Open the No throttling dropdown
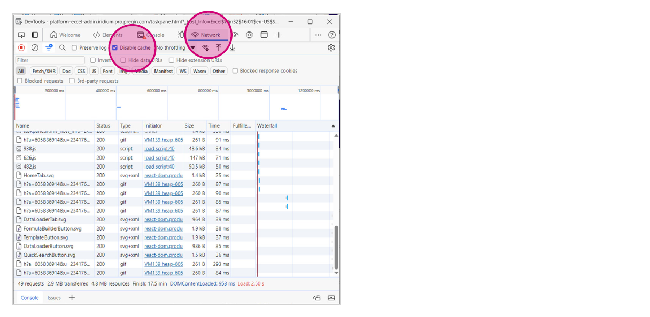650x317 pixels. pyautogui.click(x=176, y=47)
